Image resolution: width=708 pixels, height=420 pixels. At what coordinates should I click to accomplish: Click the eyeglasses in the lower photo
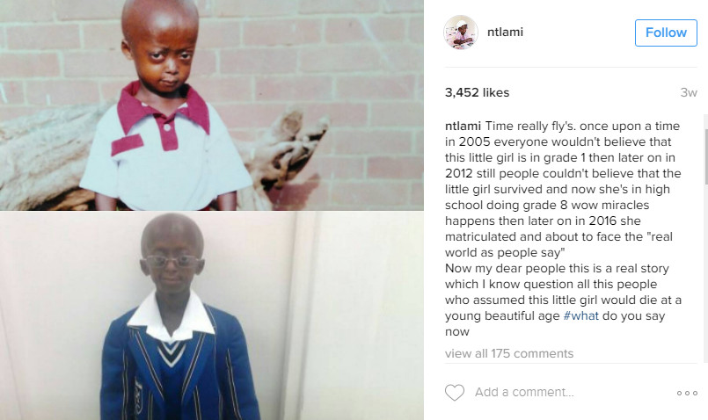point(172,261)
